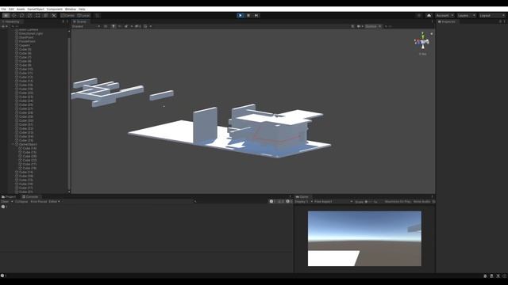
Task: Open the Cloud services icon
Action: pos(429,16)
